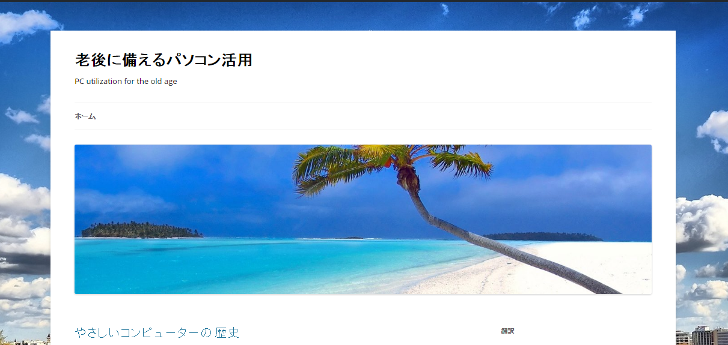Open the やさしいコンピューターの 歴史 post link
Viewport: 728px width, 345px height.
tap(157, 332)
